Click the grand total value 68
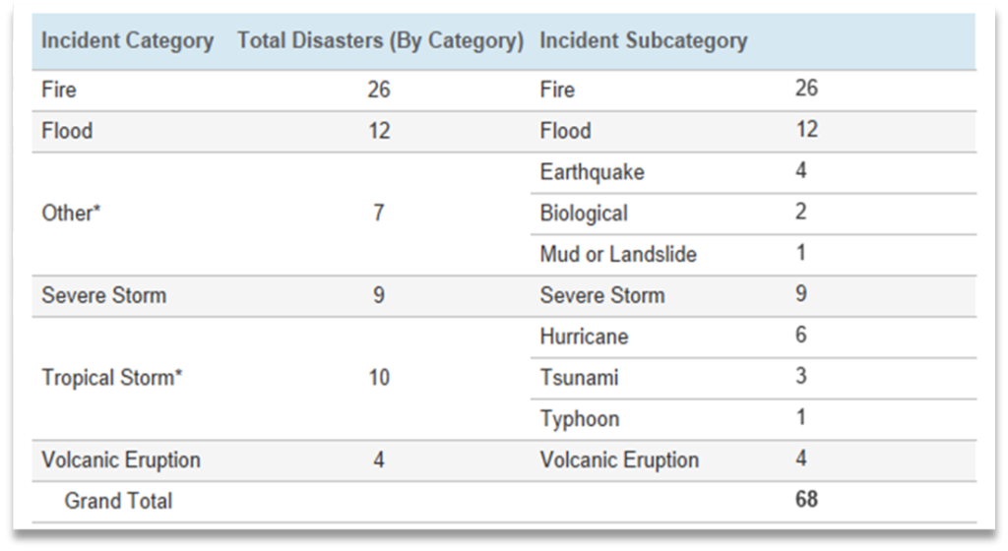Screen dimensions: 1008x551 [806, 500]
